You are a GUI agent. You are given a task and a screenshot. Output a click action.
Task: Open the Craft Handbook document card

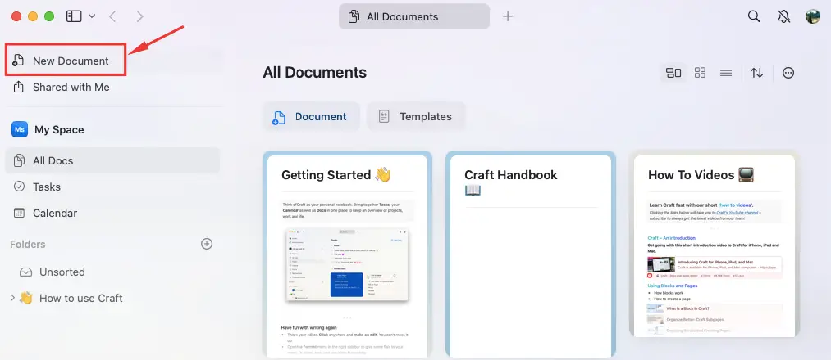tap(531, 254)
